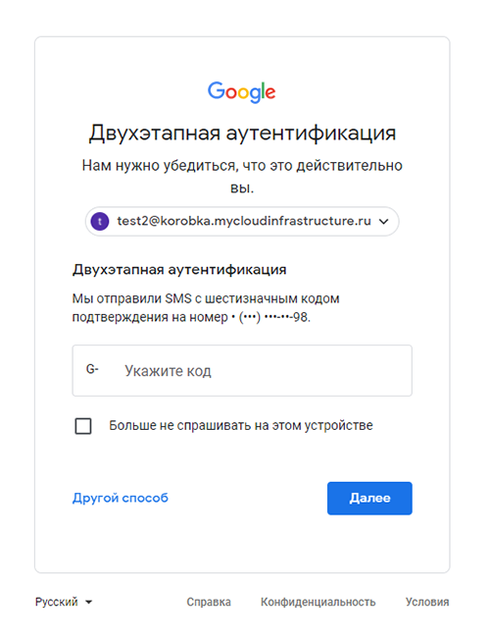Open the "Условия" footer link
The image size is (490, 642).
click(x=427, y=602)
